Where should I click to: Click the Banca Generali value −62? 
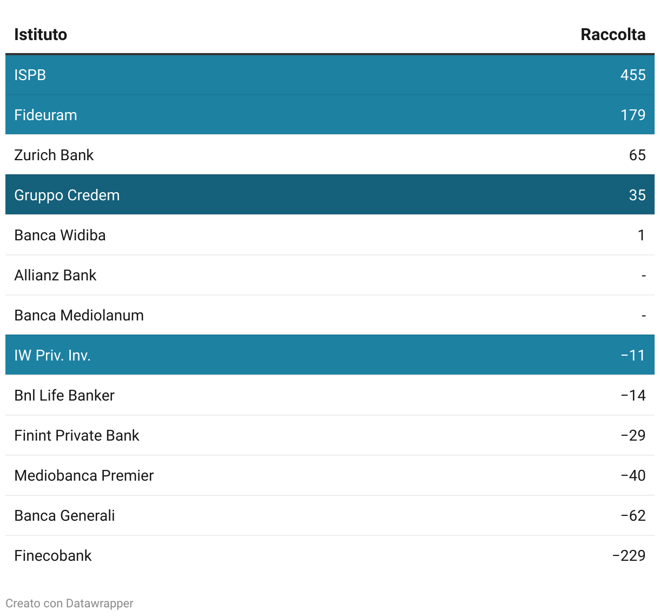(633, 515)
